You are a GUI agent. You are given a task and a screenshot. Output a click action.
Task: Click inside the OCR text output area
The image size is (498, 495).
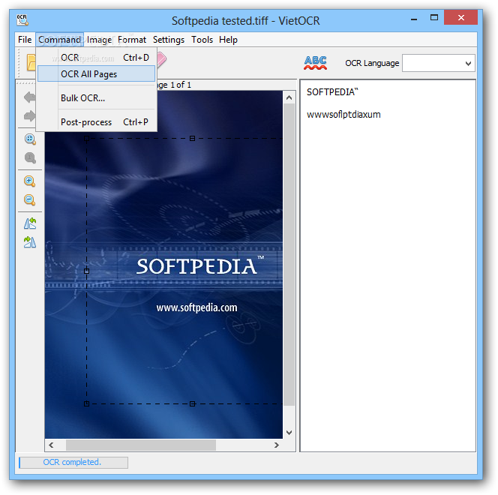[388, 265]
